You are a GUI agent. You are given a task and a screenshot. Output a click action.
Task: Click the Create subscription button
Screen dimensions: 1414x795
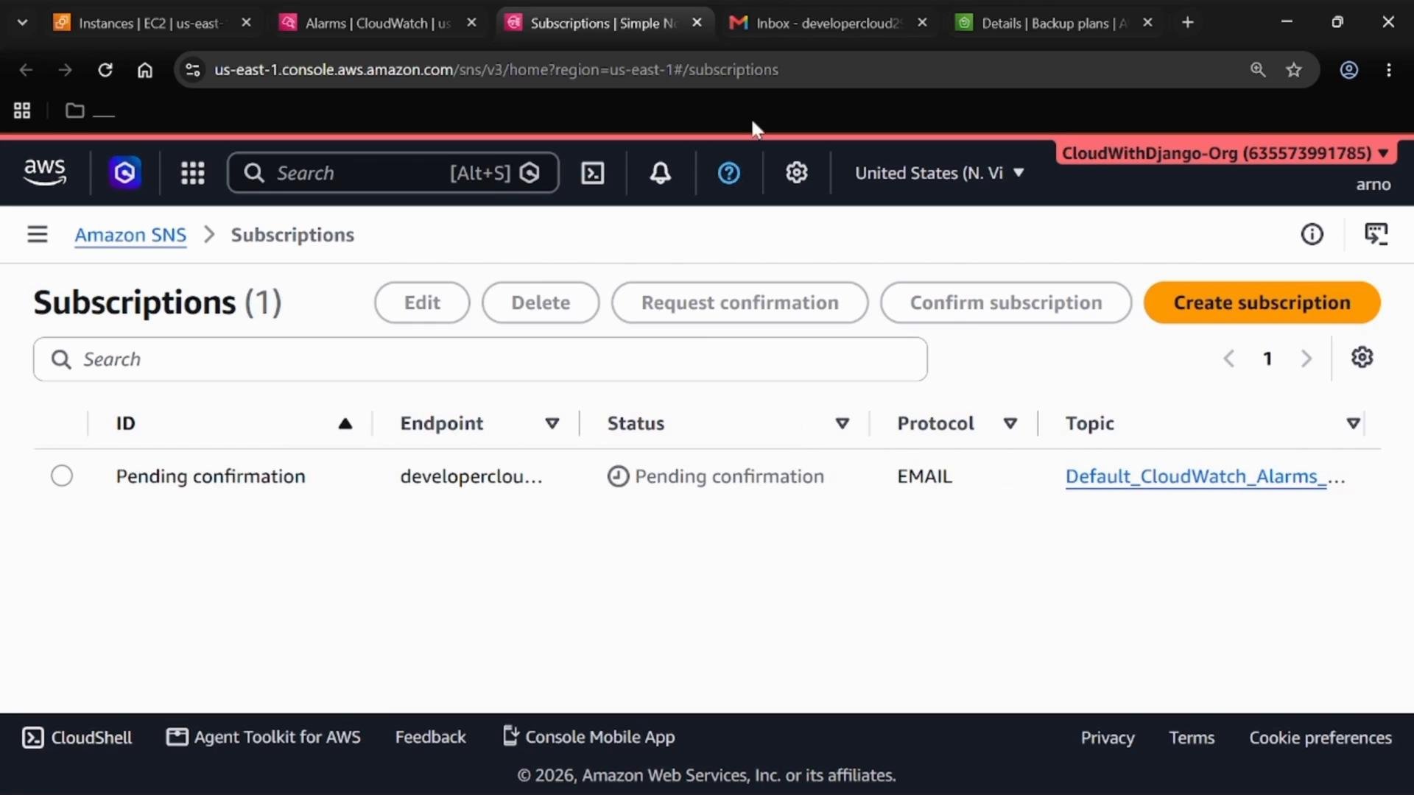tap(1262, 303)
